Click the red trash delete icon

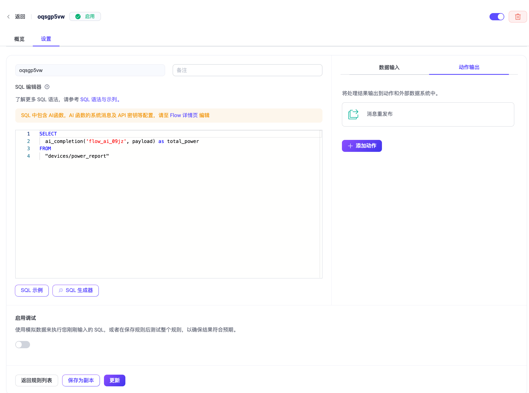click(x=517, y=17)
